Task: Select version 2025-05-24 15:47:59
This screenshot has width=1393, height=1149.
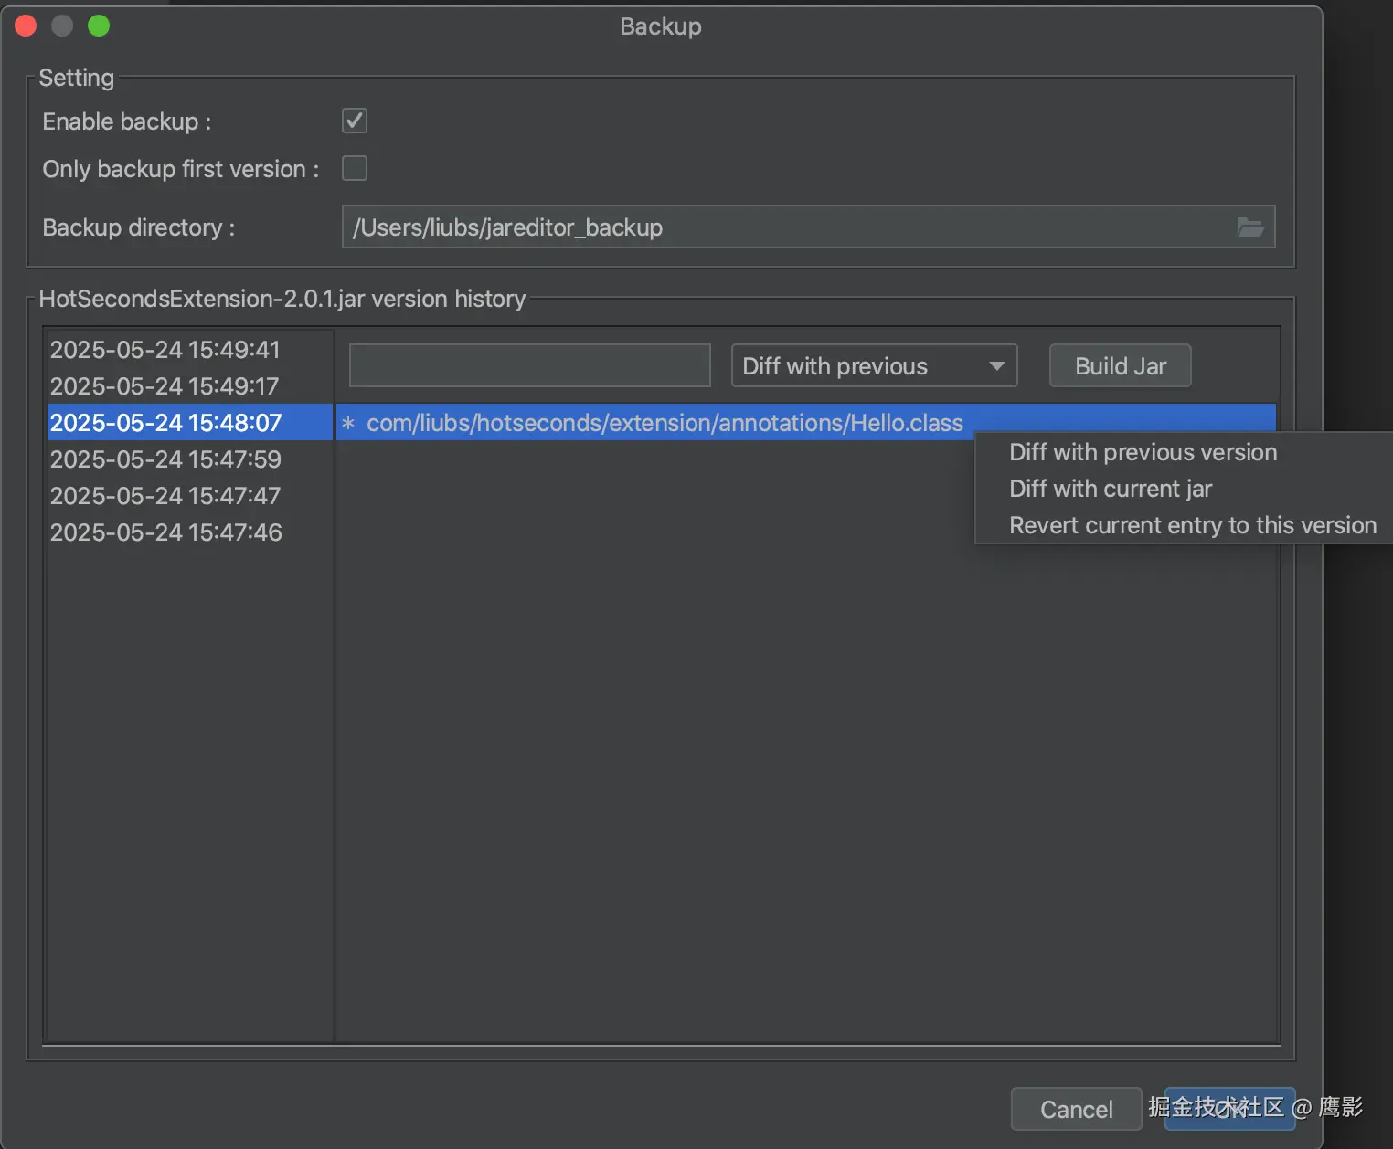Action: [x=165, y=459]
